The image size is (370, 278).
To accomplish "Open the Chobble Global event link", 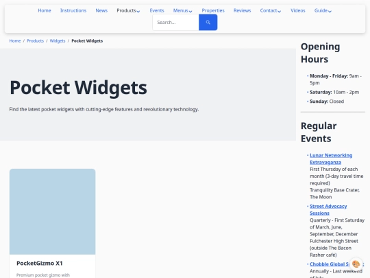I will pyautogui.click(x=330, y=264).
